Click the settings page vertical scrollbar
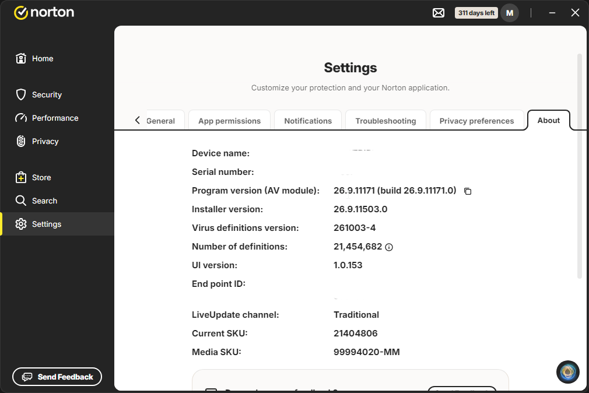The width and height of the screenshot is (589, 393). 579,166
